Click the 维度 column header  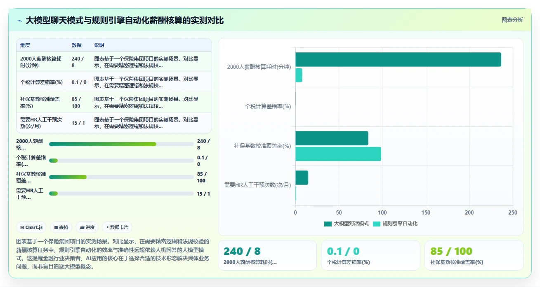click(25, 45)
